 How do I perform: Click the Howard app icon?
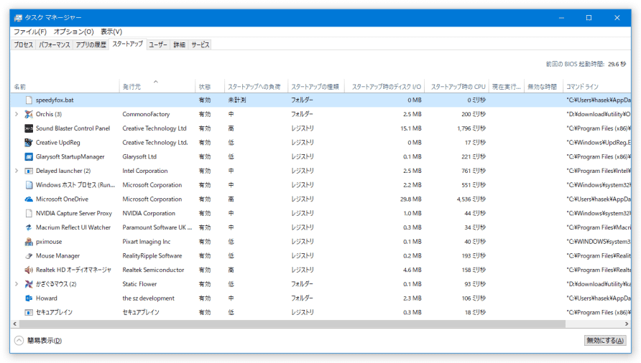pos(29,298)
